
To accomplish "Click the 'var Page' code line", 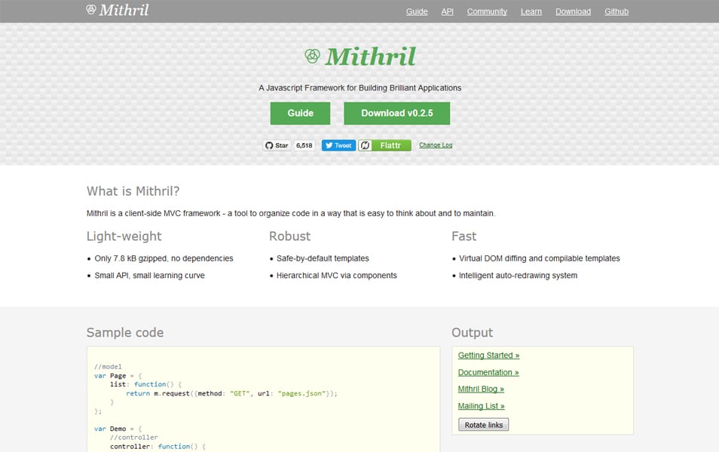I will (118, 375).
